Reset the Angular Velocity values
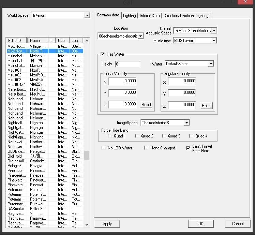 click(x=207, y=106)
